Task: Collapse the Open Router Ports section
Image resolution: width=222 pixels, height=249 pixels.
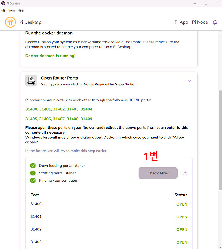Action: pyautogui.click(x=189, y=80)
